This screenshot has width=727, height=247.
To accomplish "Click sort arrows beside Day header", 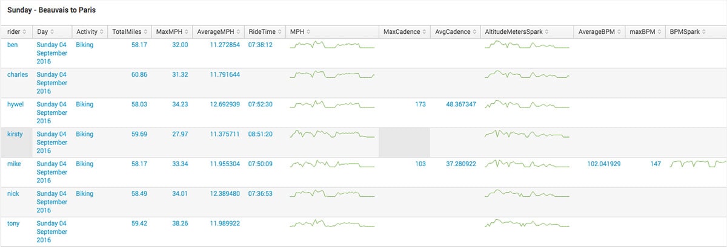I will [x=52, y=32].
